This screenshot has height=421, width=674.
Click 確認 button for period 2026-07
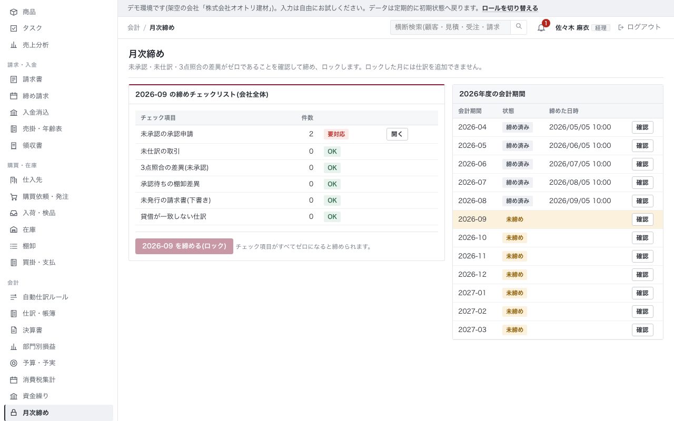(x=642, y=183)
